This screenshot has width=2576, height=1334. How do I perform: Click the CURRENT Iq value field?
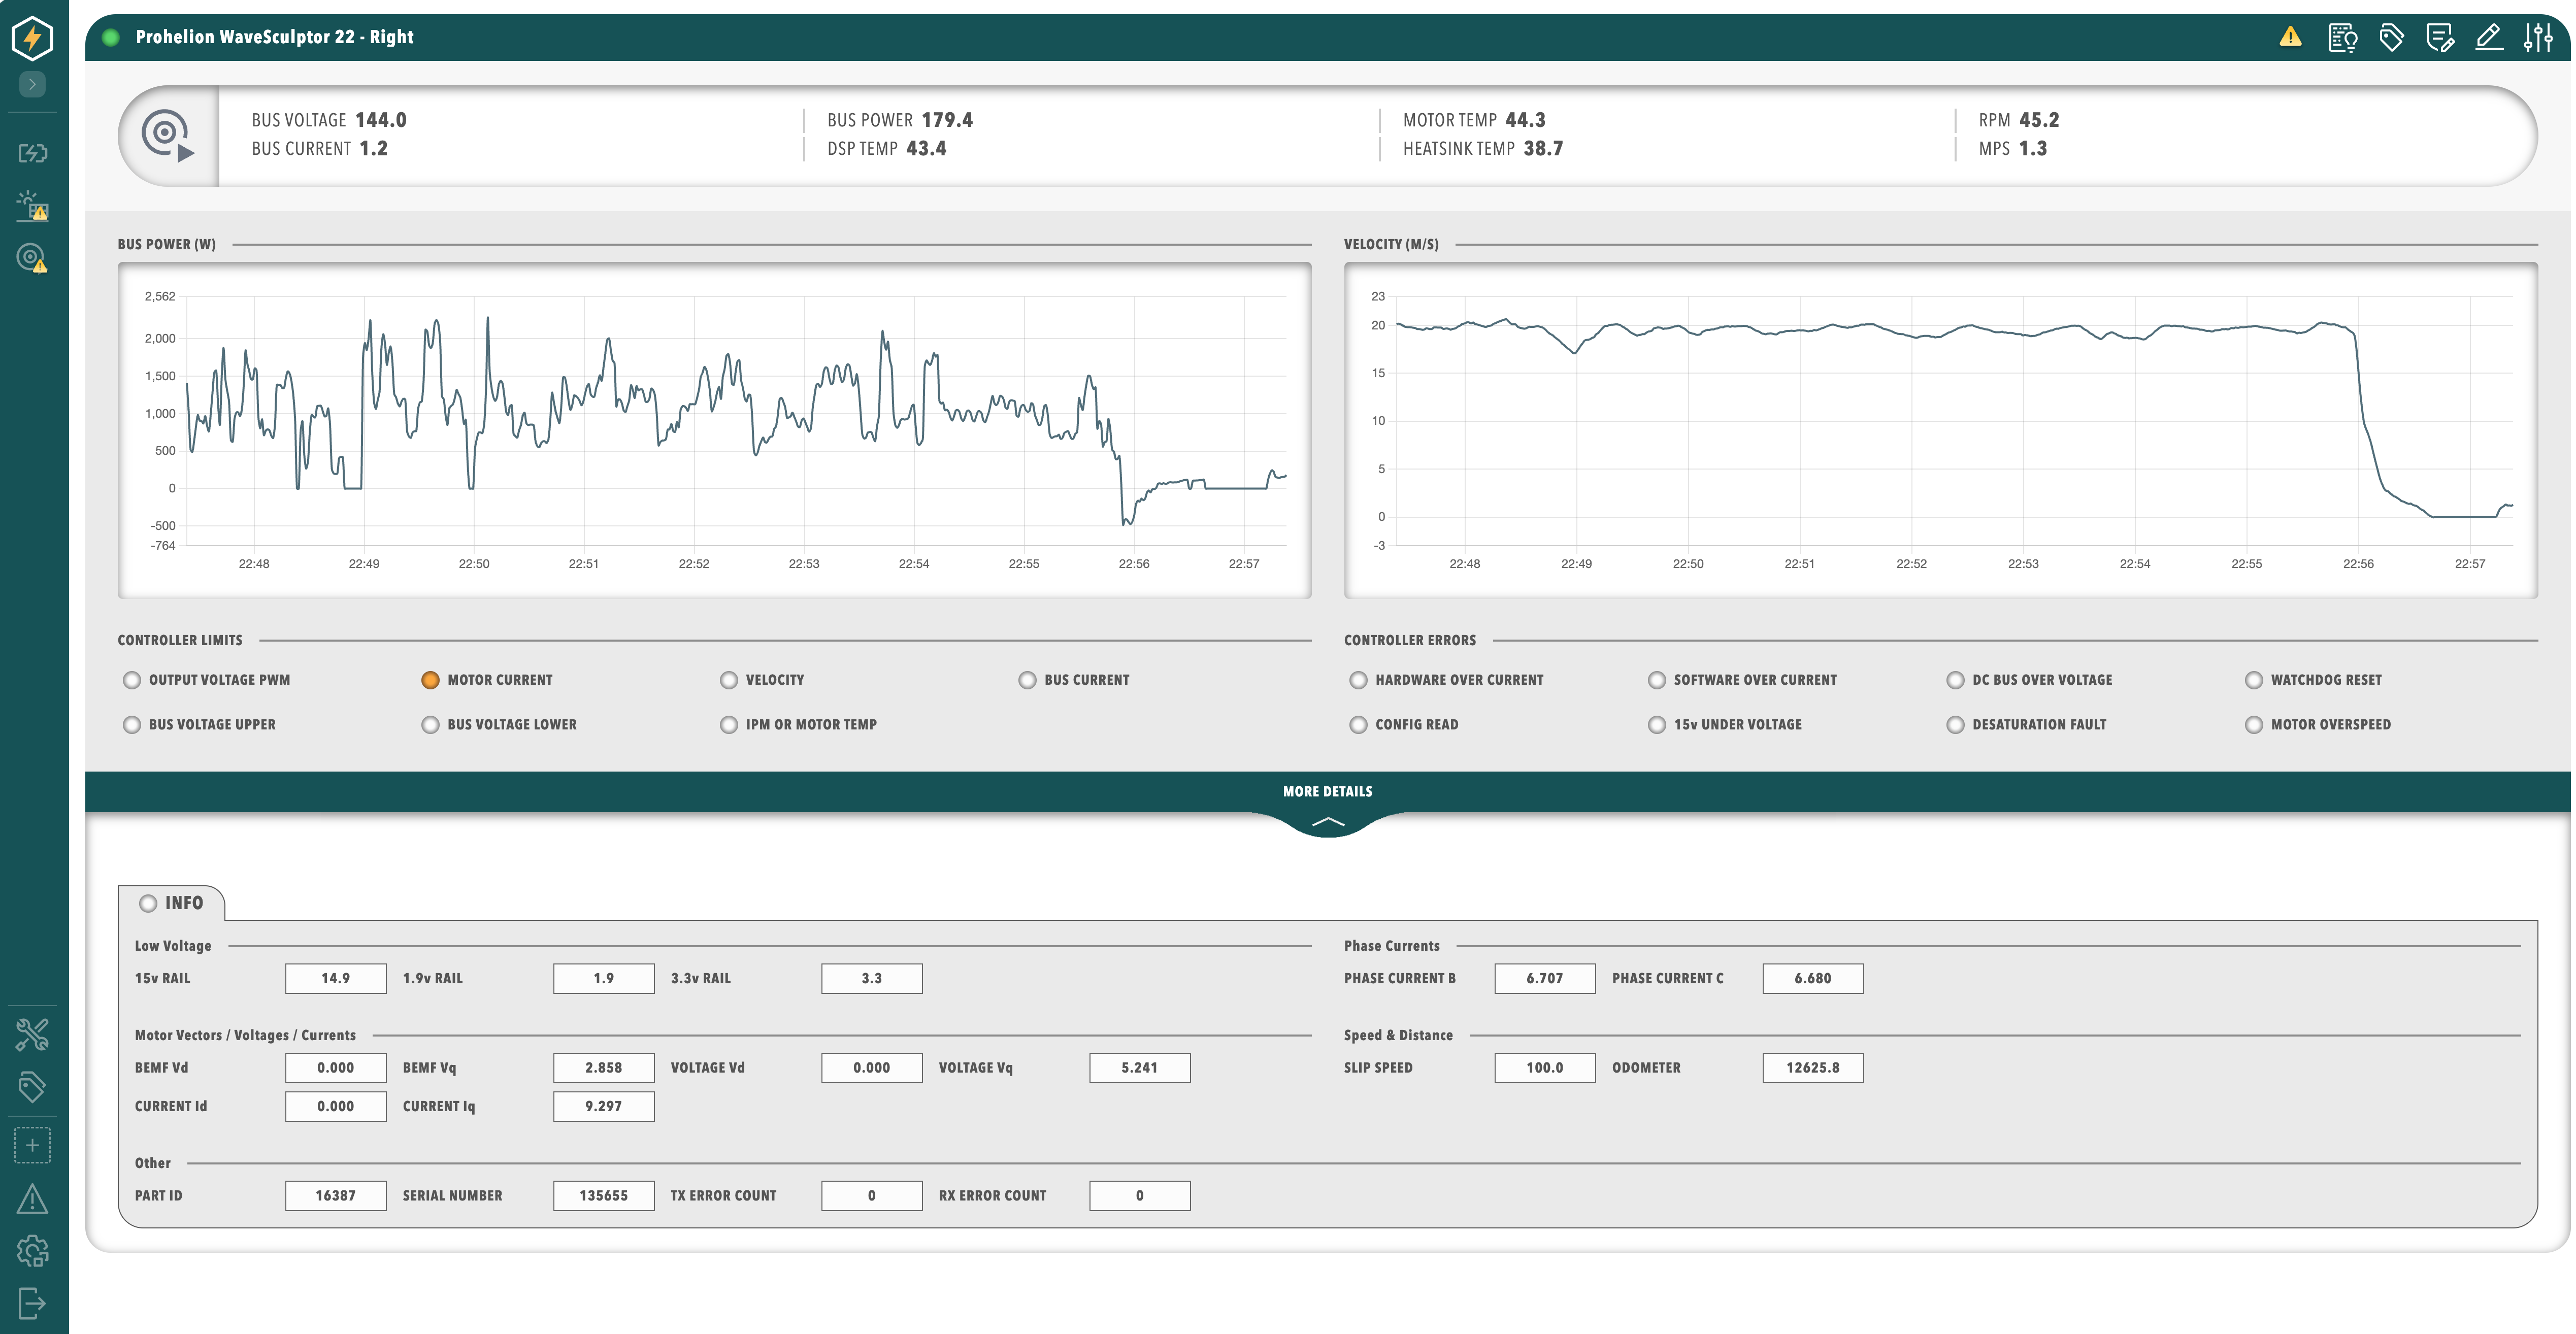603,1106
